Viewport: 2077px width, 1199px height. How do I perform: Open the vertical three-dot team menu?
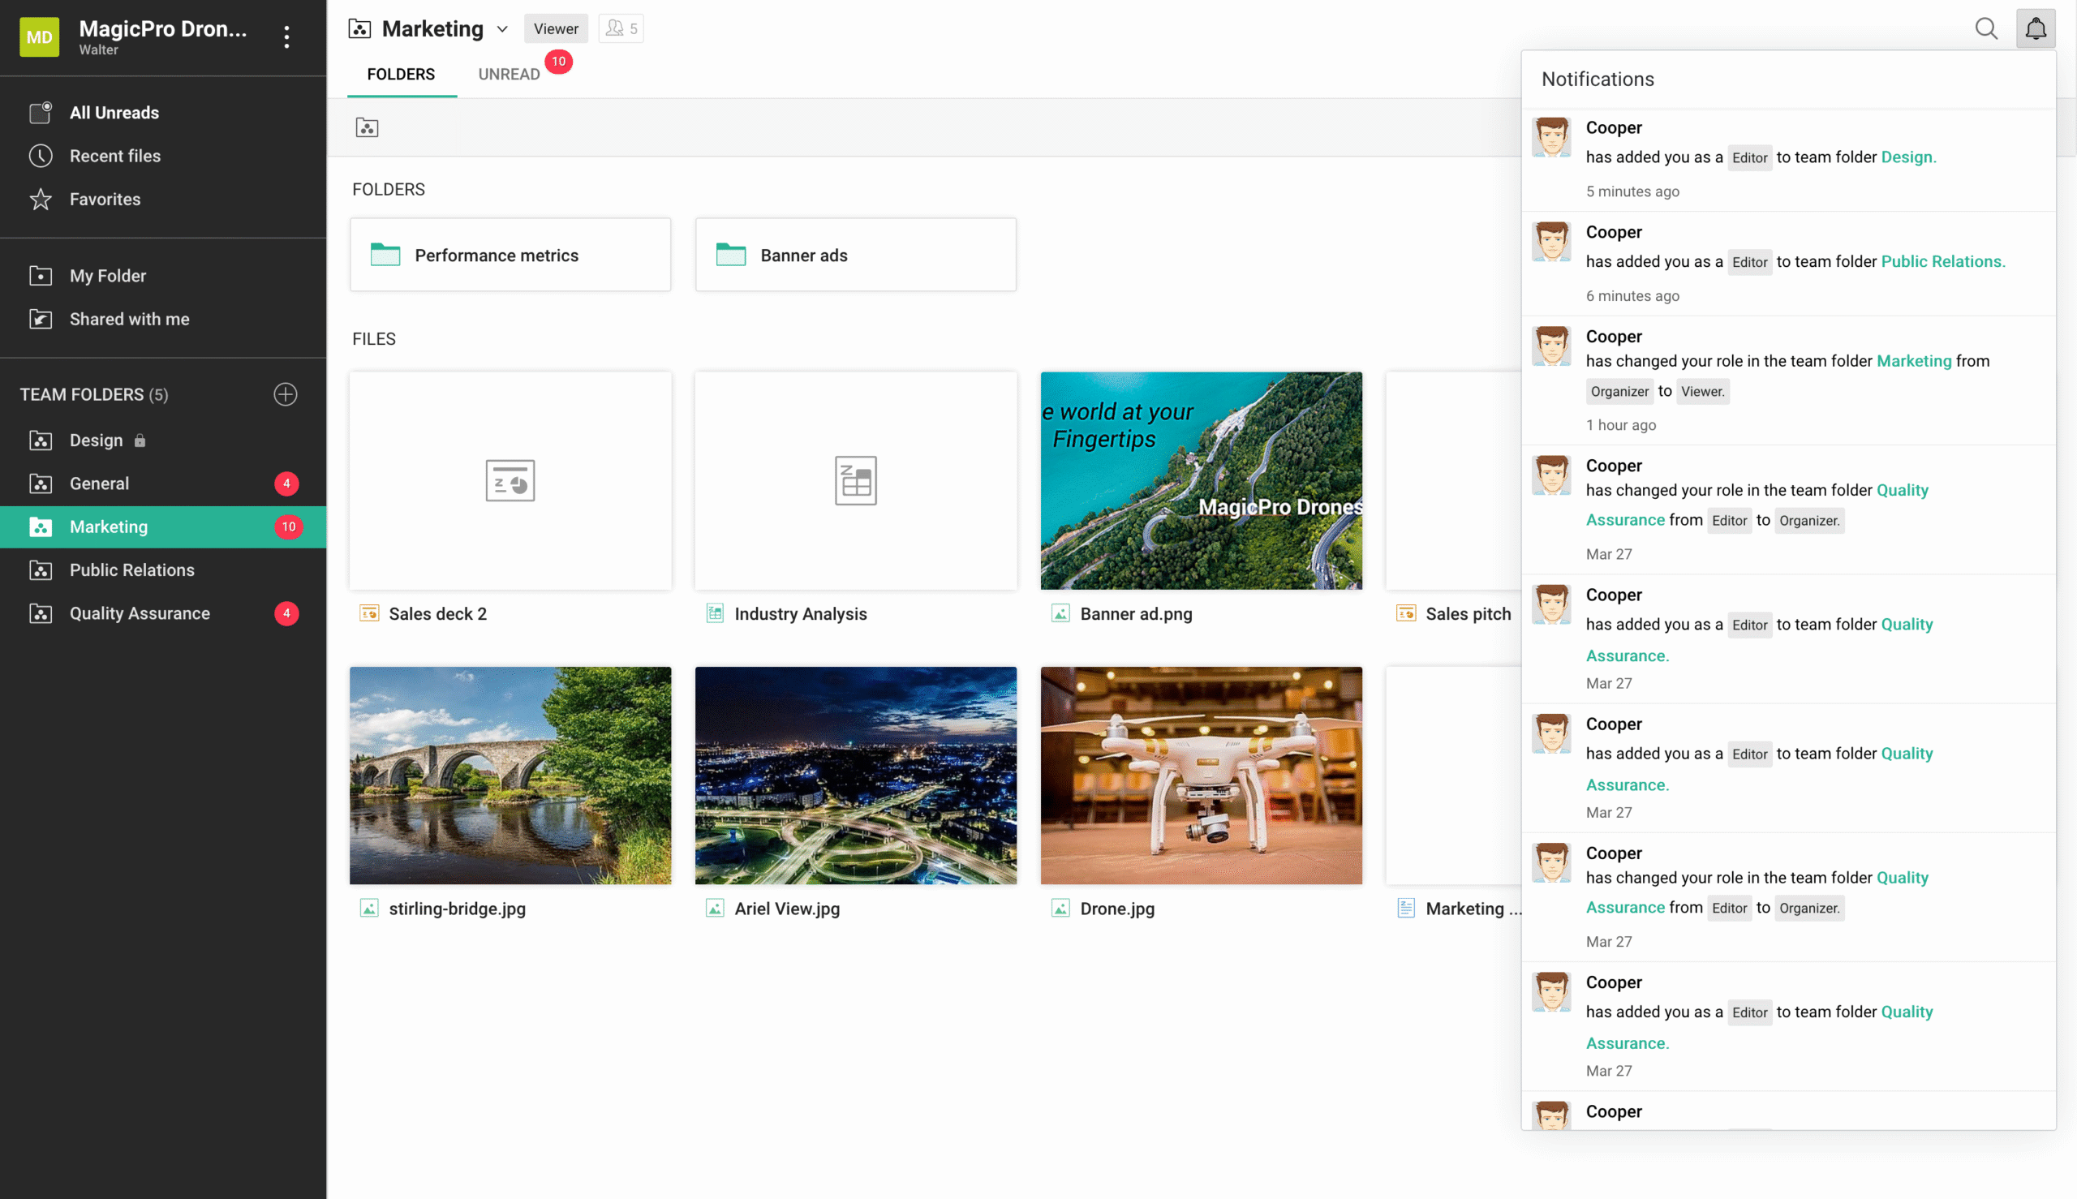click(x=286, y=37)
